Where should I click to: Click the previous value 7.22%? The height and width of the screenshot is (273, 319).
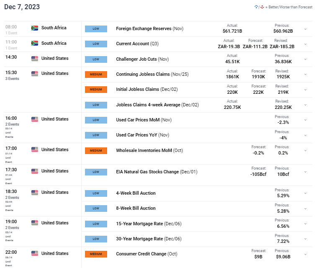pyautogui.click(x=283, y=242)
